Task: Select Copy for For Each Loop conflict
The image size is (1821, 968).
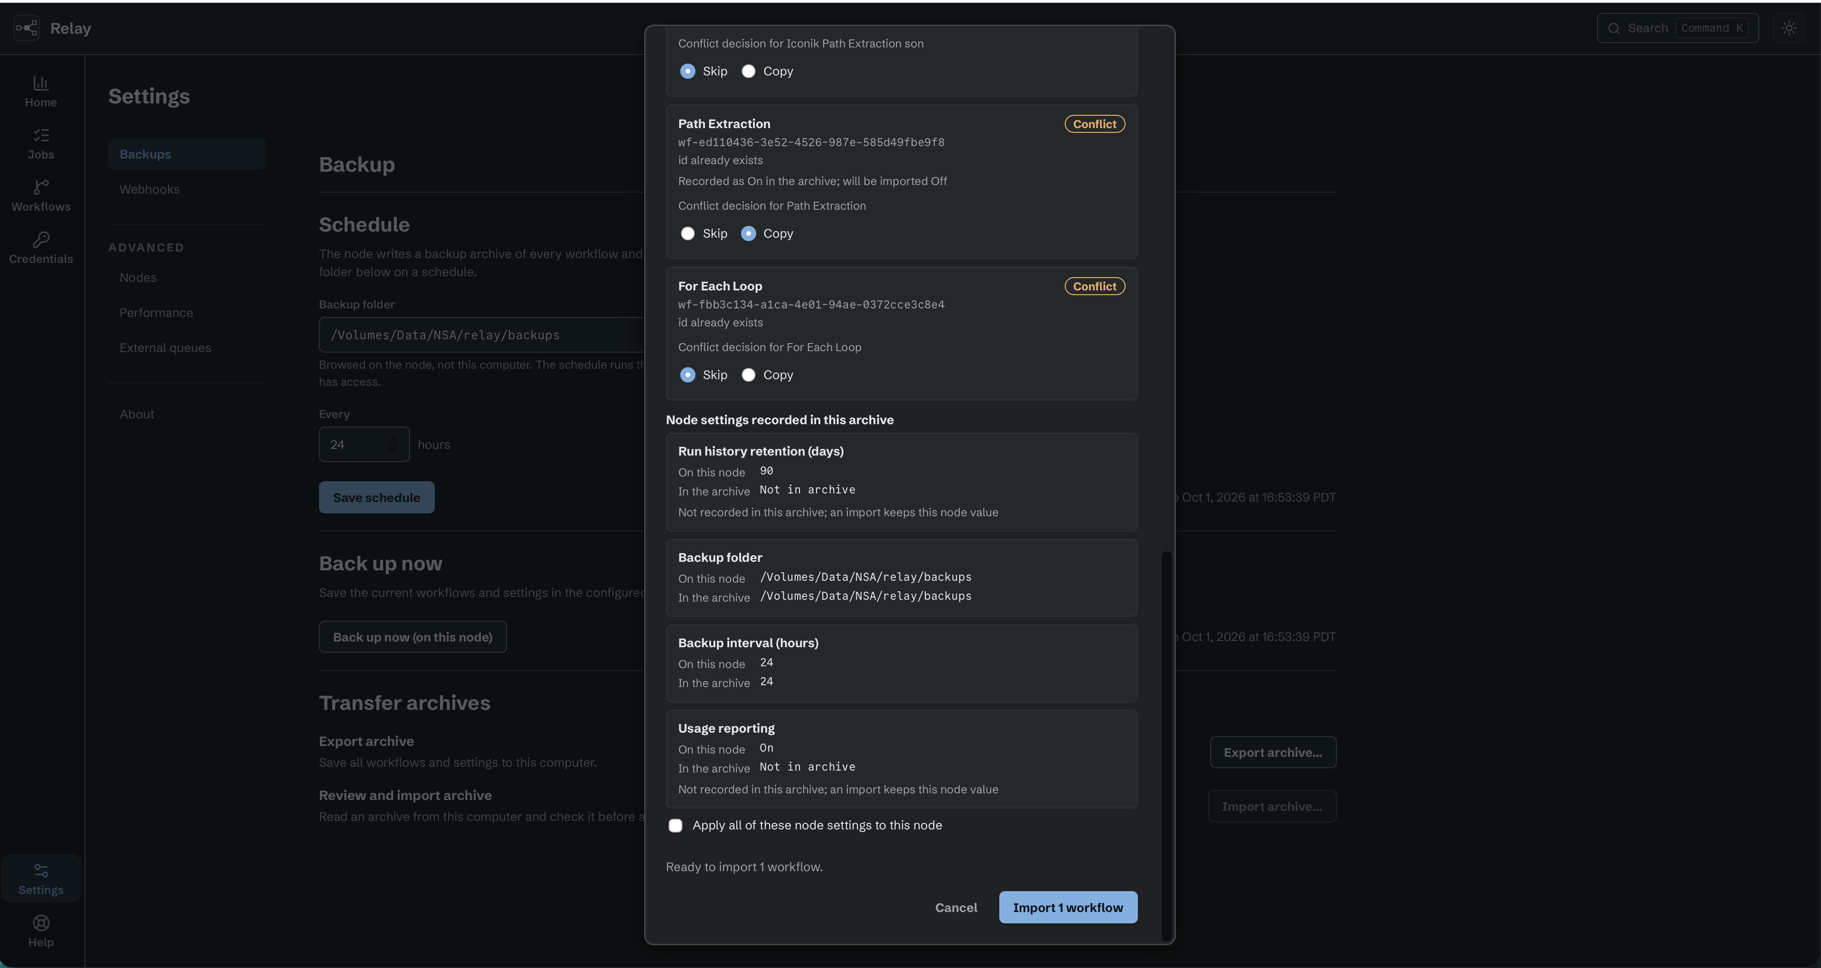Action: 748,375
